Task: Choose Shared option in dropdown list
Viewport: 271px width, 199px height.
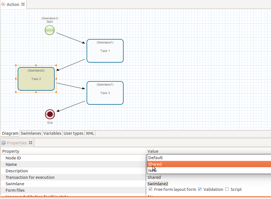Action: [x=155, y=164]
